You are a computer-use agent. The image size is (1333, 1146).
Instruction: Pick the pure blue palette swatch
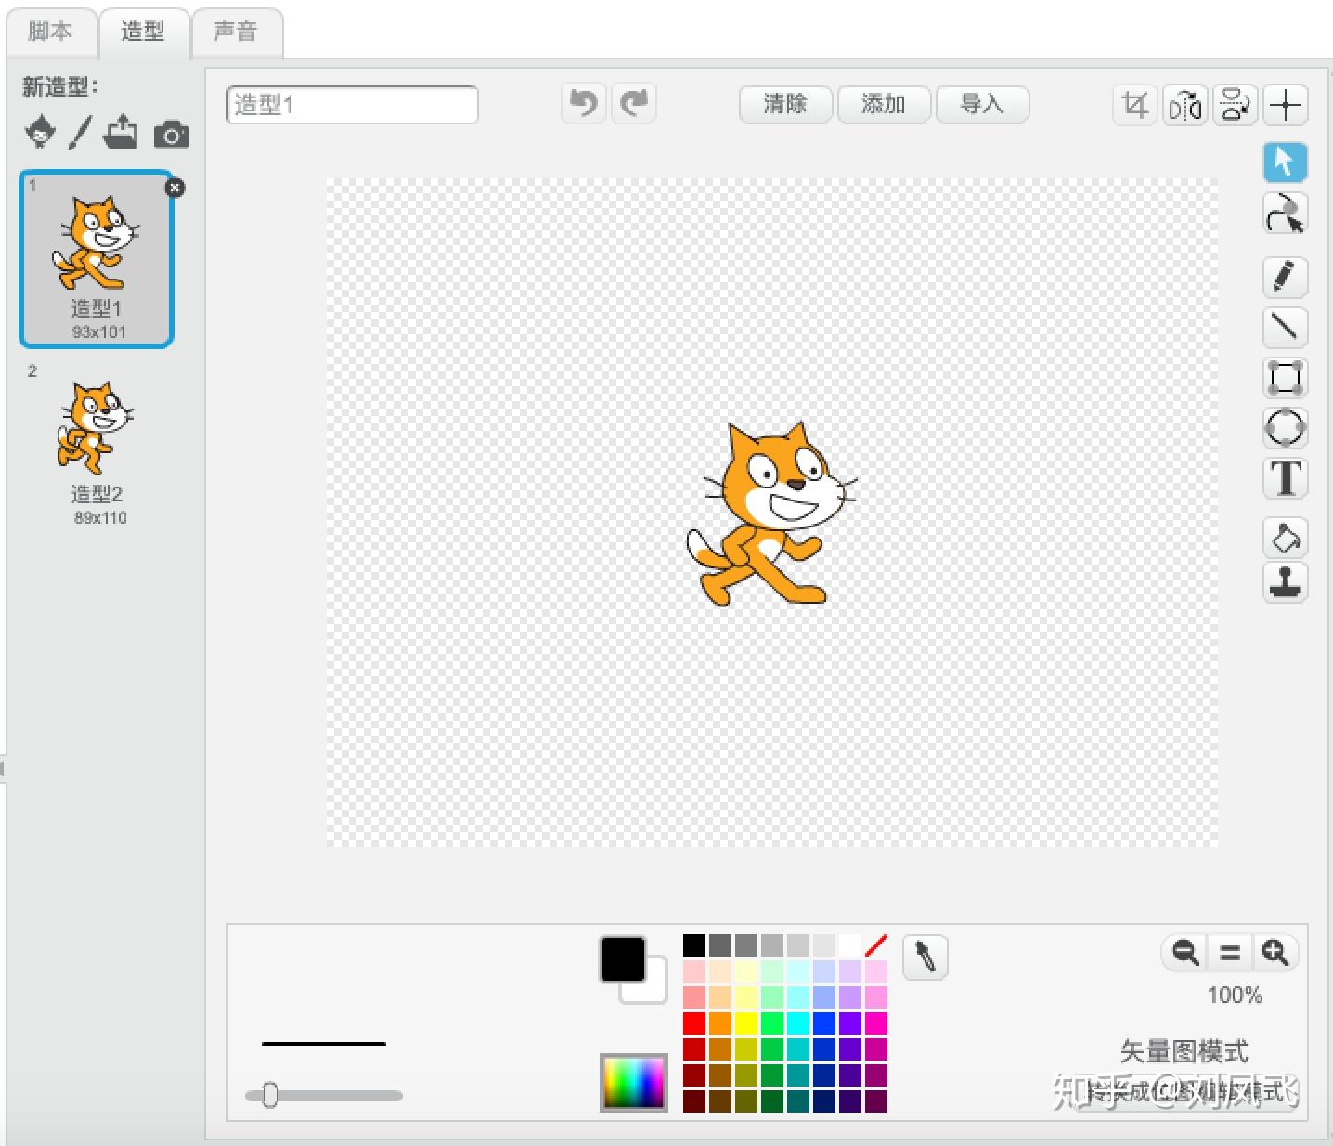pyautogui.click(x=824, y=1023)
